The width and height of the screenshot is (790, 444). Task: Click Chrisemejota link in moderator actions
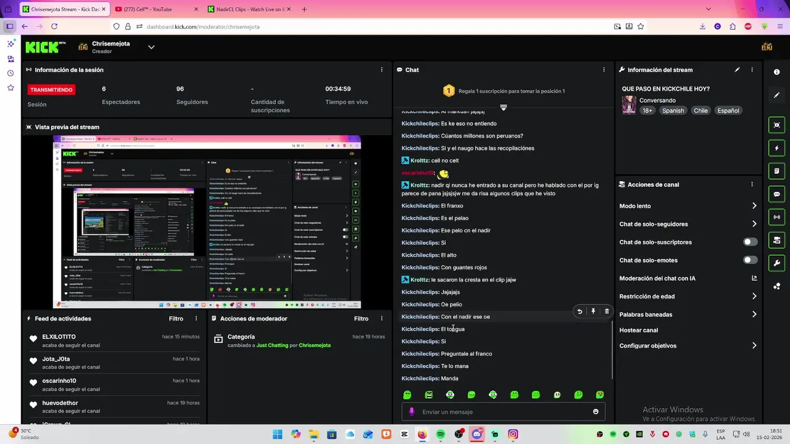click(x=315, y=345)
